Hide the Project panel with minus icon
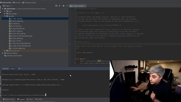The image size is (181, 102). click(x=67, y=6)
